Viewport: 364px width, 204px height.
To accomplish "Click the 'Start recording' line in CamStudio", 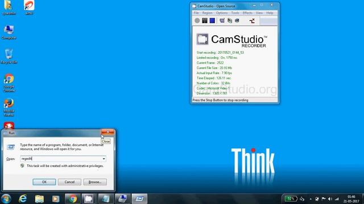I will click(x=220, y=53).
